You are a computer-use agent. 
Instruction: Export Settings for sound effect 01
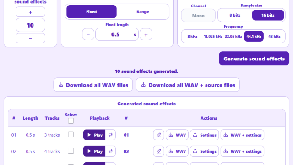point(205,135)
